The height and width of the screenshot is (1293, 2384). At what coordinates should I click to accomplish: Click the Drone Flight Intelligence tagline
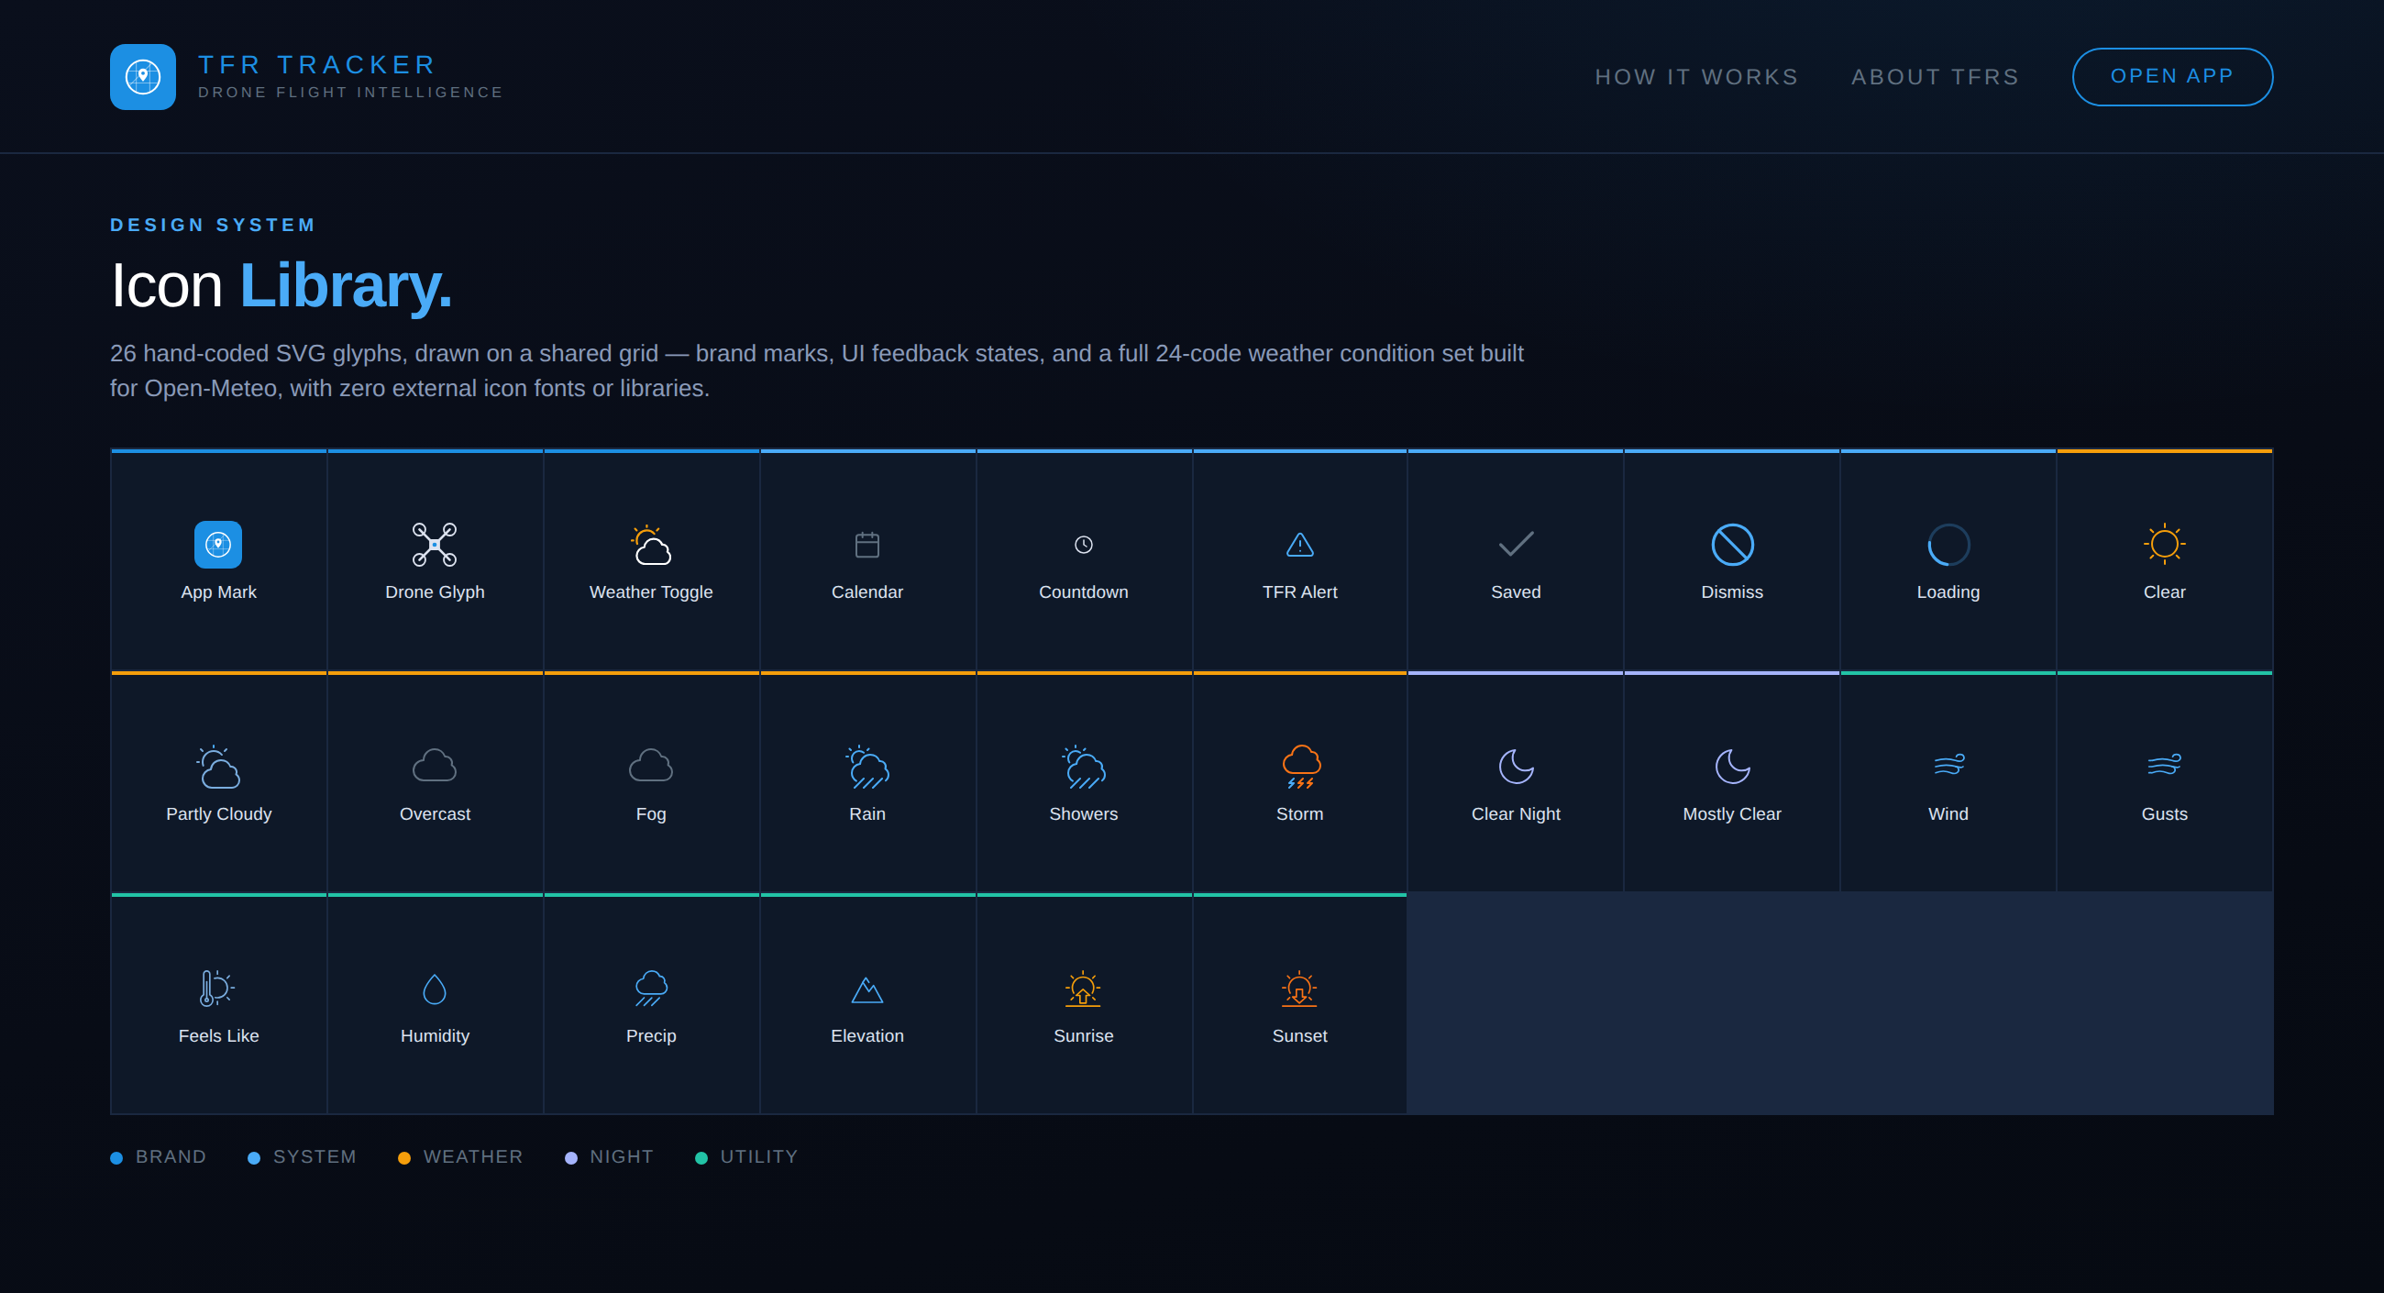351,93
